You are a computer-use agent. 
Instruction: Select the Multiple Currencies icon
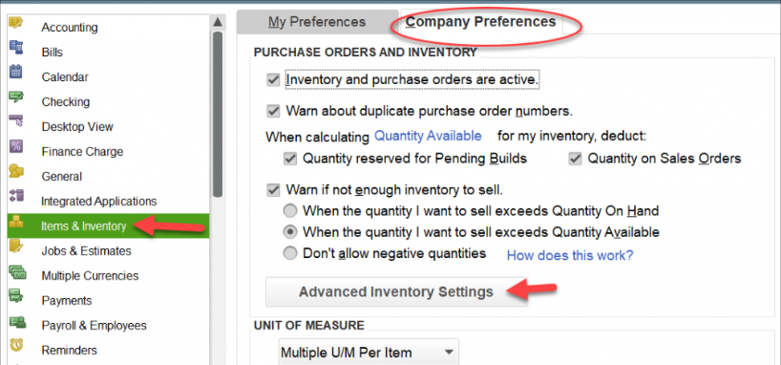click(16, 271)
